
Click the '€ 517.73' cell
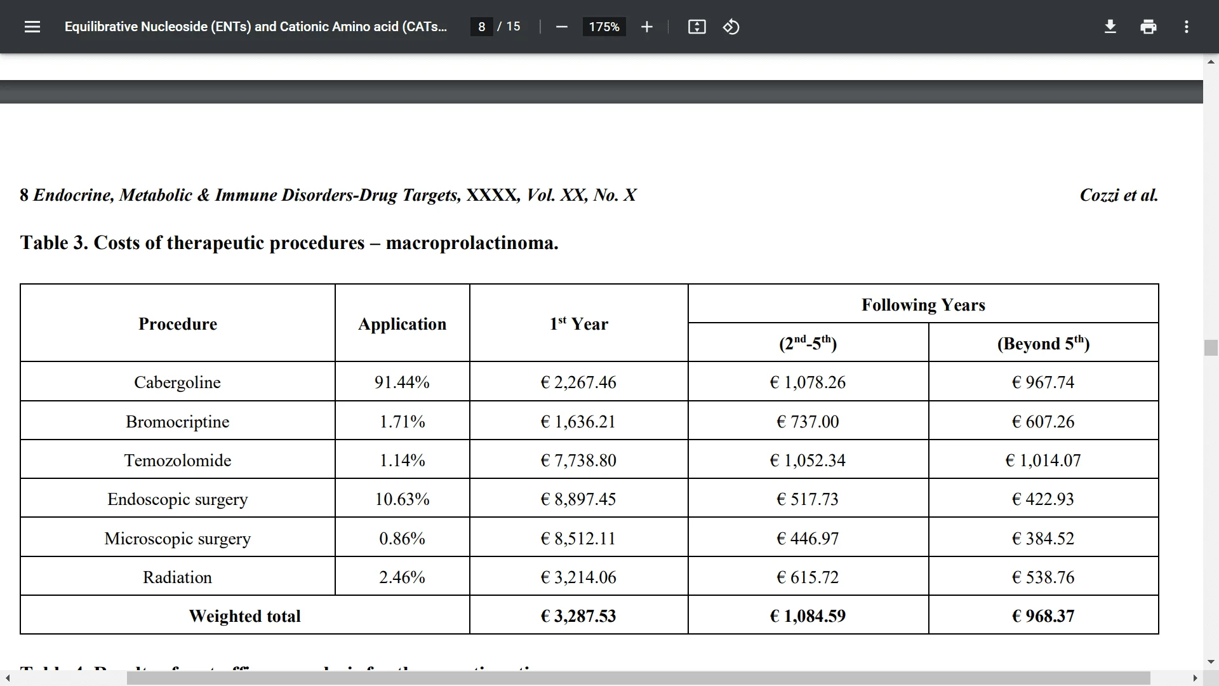click(x=808, y=499)
